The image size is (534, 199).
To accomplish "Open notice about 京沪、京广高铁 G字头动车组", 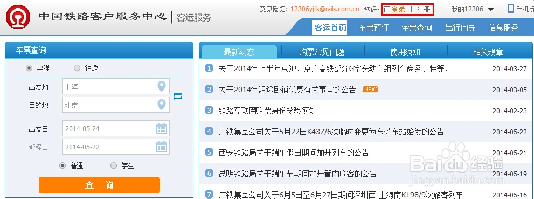I will (342, 68).
